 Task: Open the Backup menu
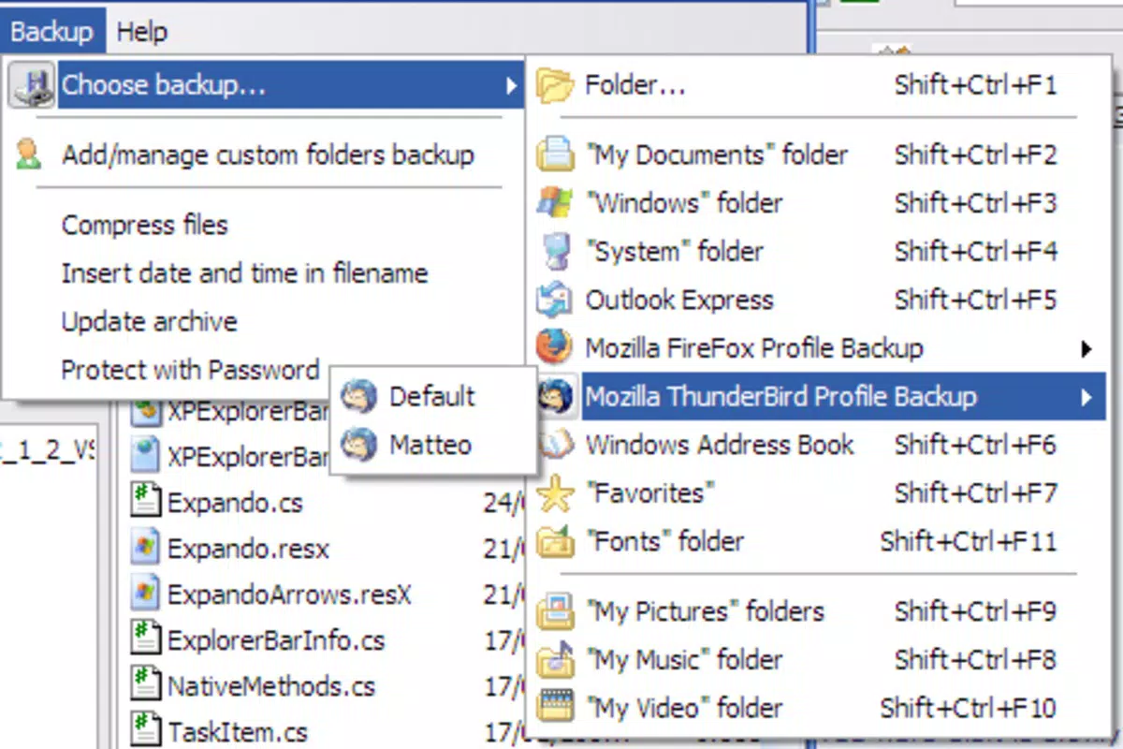point(52,32)
